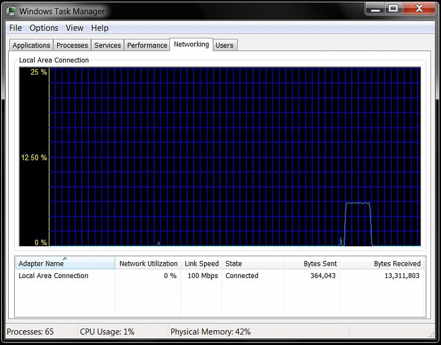
Task: Sort by Link Speed column header
Action: pos(201,263)
